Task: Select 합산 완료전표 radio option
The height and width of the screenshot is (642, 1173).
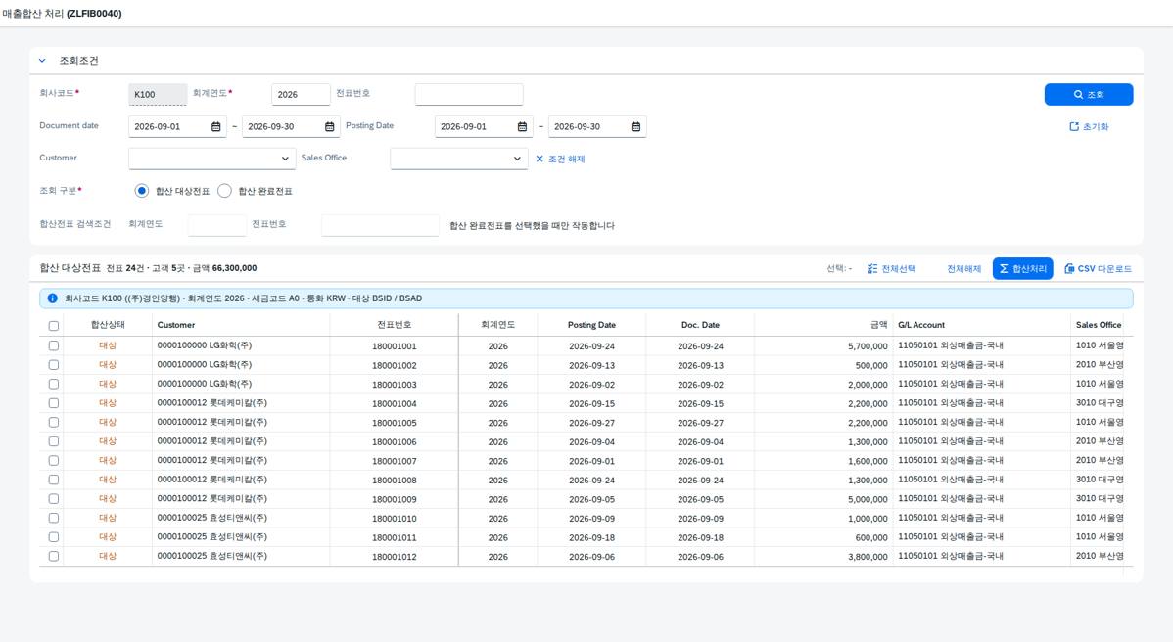Action: click(x=224, y=191)
